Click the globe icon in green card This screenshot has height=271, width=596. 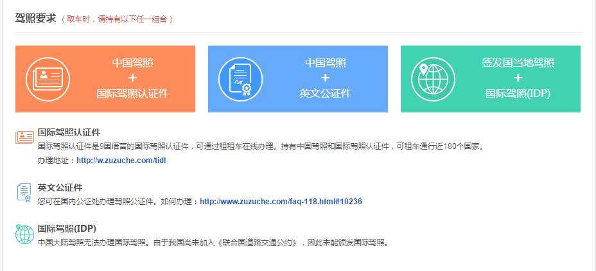coord(433,79)
